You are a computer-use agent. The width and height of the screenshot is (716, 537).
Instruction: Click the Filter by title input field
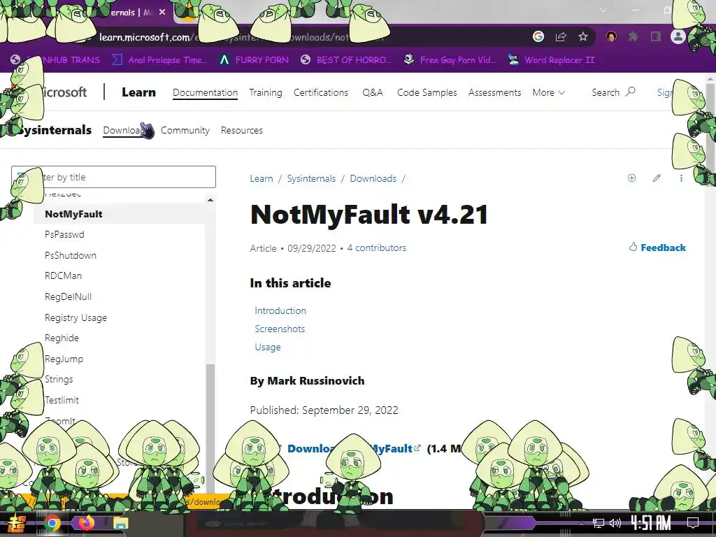113,177
